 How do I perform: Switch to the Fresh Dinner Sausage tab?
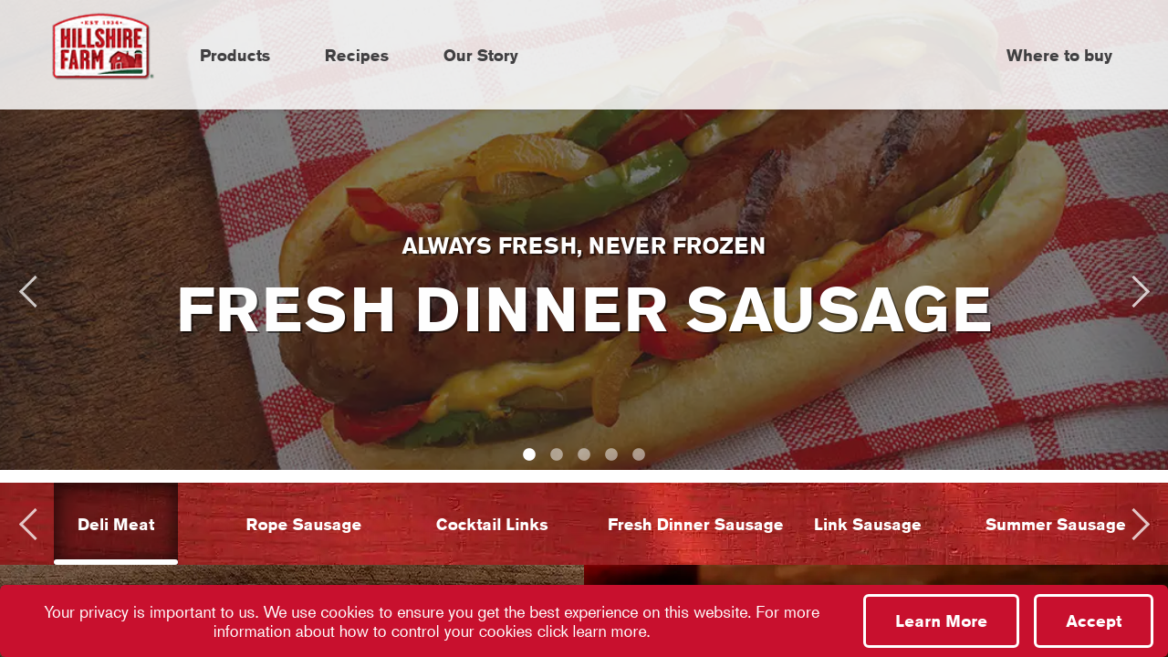click(x=695, y=525)
